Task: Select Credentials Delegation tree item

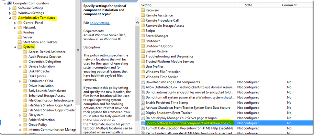Action: (x=45, y=62)
